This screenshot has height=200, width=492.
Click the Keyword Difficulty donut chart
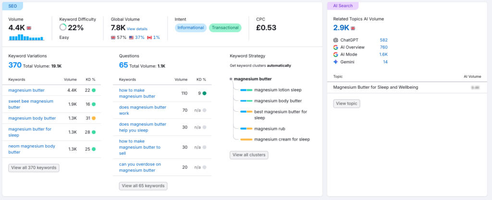pos(63,28)
